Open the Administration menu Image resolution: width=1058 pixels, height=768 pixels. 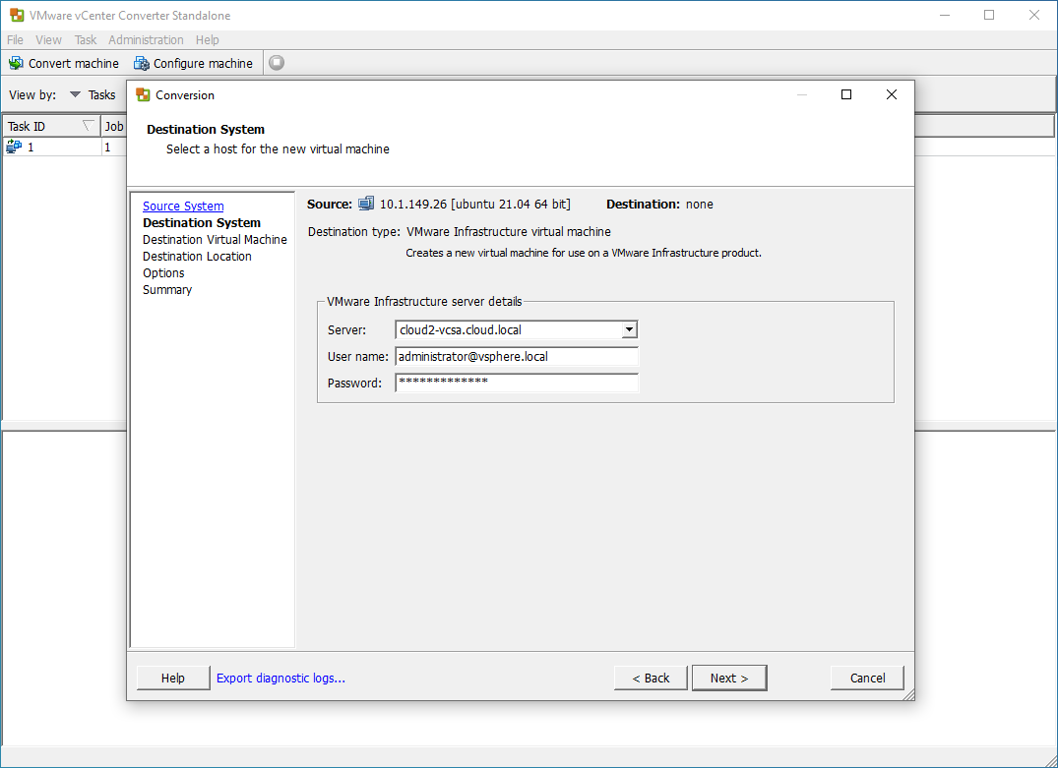point(146,40)
